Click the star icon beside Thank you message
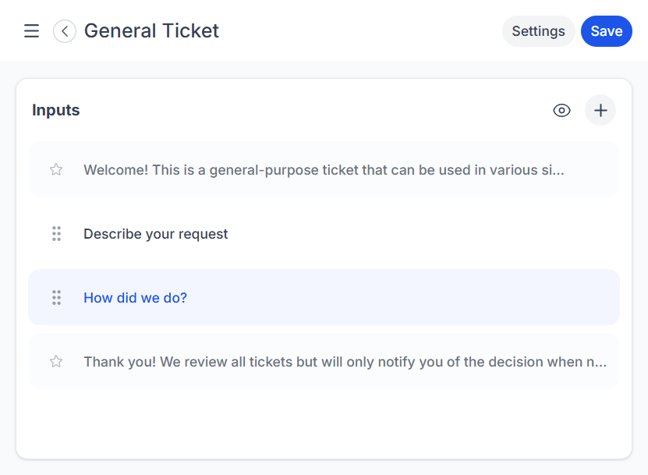Image resolution: width=648 pixels, height=475 pixels. pyautogui.click(x=56, y=361)
